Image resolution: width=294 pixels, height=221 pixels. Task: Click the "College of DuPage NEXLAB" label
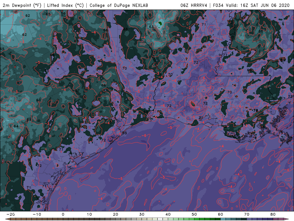click(x=119, y=5)
